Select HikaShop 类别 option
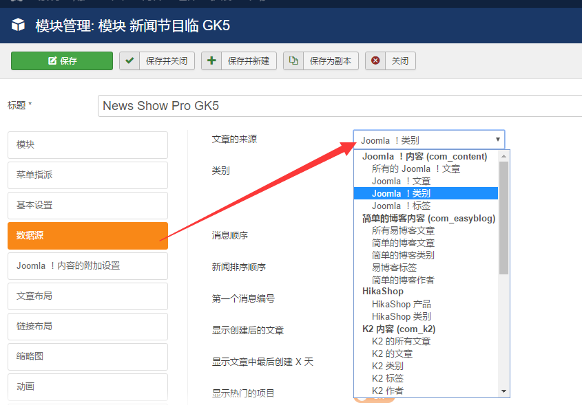582x405 pixels. click(x=426, y=316)
